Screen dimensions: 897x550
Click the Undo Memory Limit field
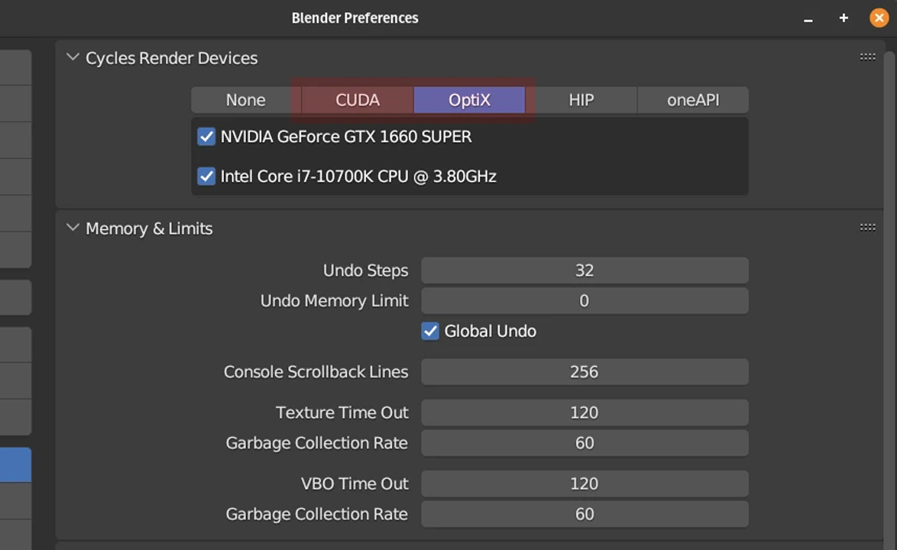click(585, 300)
